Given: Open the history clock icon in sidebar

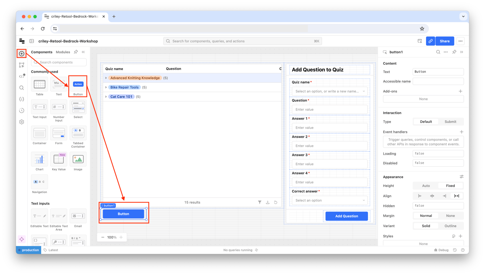Looking at the screenshot, I should click(22, 110).
